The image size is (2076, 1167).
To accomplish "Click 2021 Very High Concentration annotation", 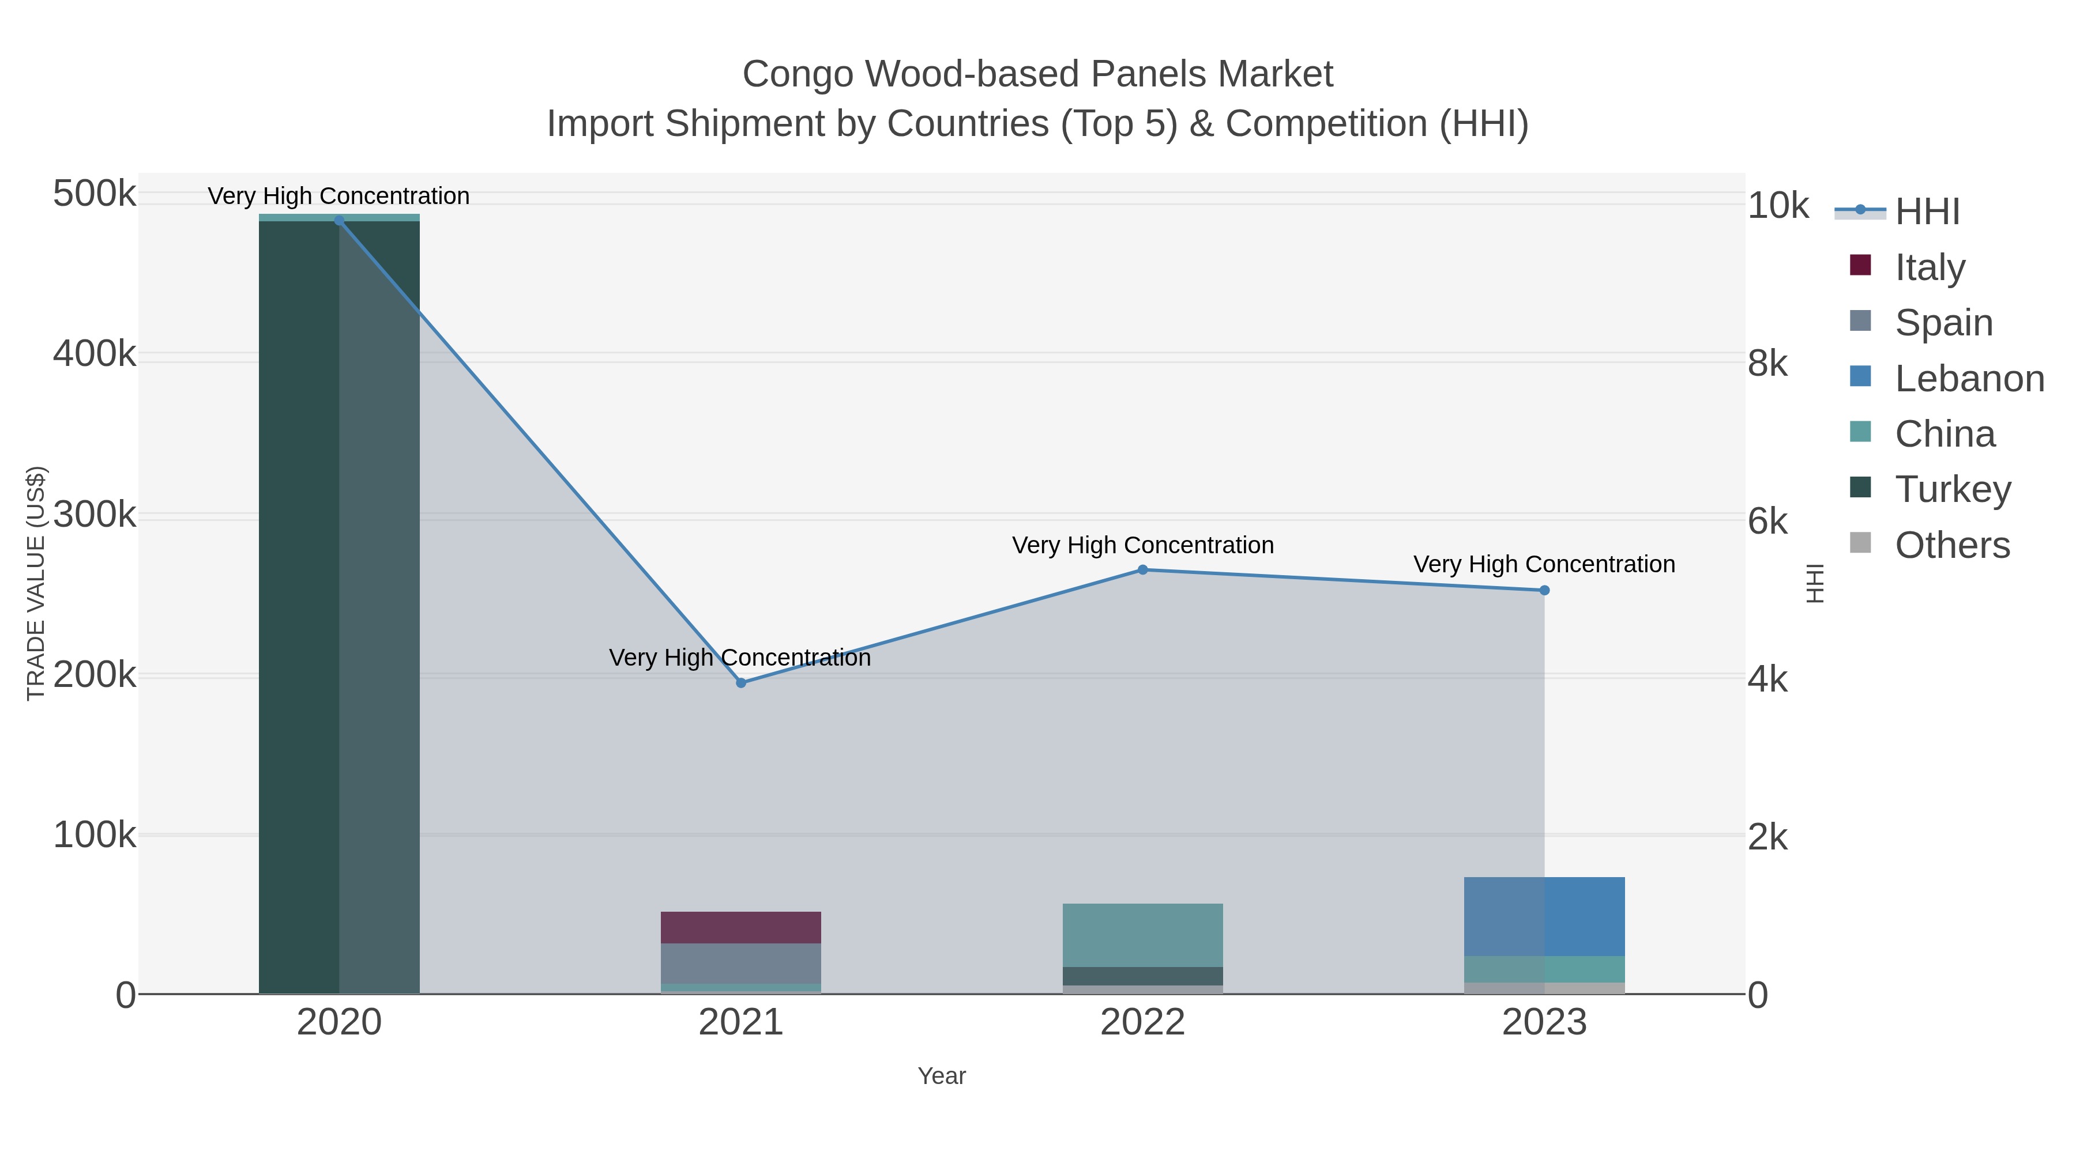I will pyautogui.click(x=740, y=657).
